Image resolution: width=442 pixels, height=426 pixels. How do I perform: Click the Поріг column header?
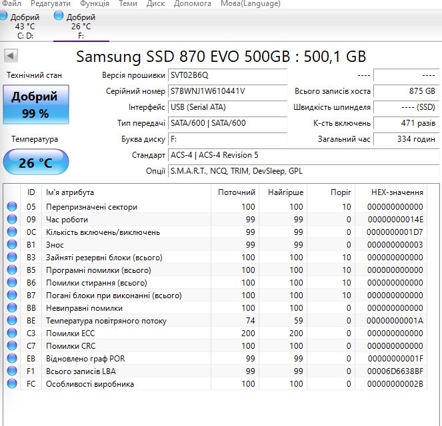tap(331, 192)
